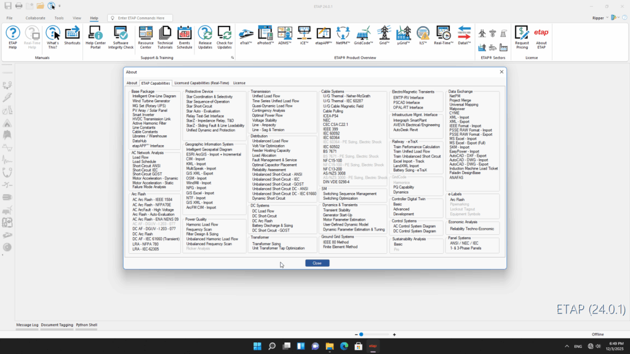This screenshot has height=354, width=630.
Task: Open the eTraX product overview
Action: pos(245,36)
